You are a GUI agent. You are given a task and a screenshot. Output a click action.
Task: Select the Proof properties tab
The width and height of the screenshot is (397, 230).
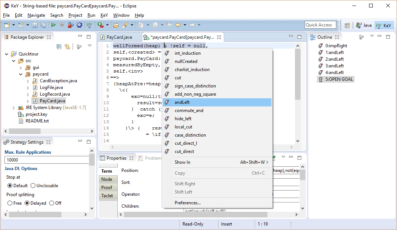tap(108, 188)
